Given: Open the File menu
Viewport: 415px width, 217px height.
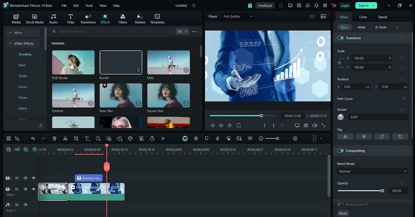Looking at the screenshot, I should tap(64, 6).
